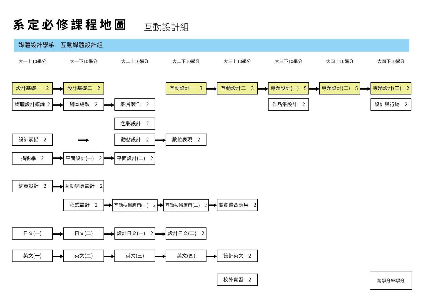Click the standalone arrow right of 設計素描
423x299 pixels.
pyautogui.click(x=83, y=140)
